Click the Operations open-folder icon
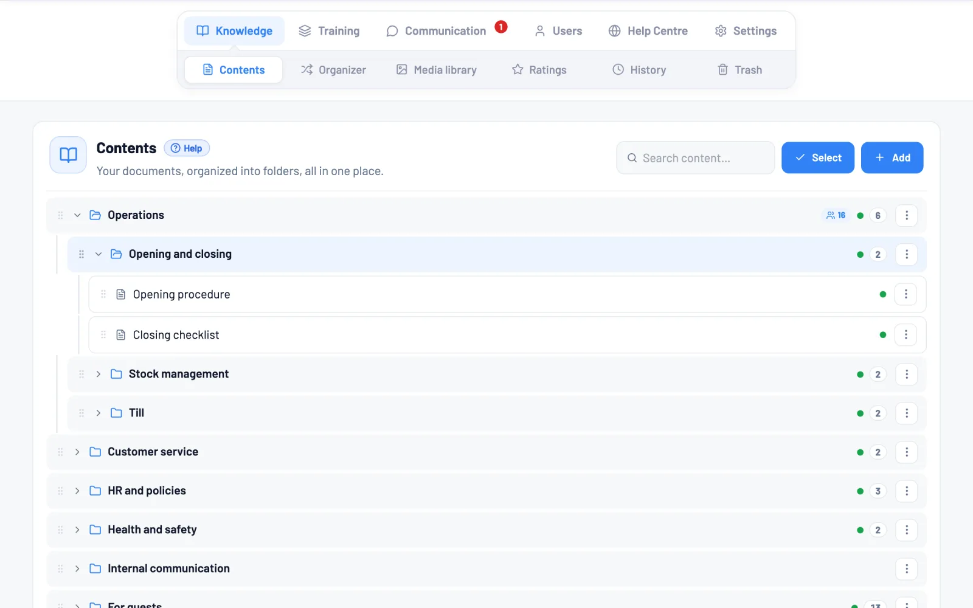This screenshot has width=973, height=608. click(95, 215)
